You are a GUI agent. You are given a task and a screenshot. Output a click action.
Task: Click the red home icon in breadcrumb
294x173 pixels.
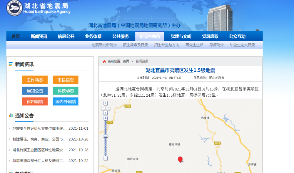pyautogui.click(x=104, y=62)
